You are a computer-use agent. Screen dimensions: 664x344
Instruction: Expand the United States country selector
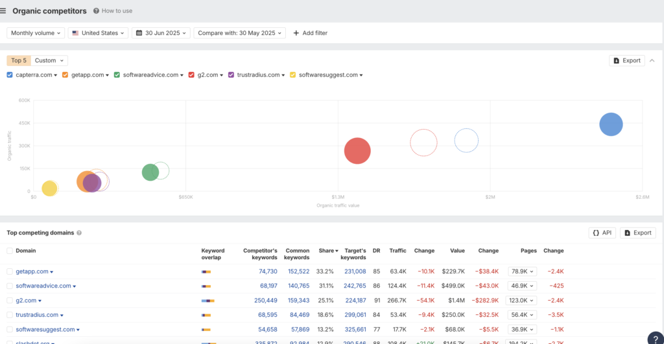click(99, 33)
